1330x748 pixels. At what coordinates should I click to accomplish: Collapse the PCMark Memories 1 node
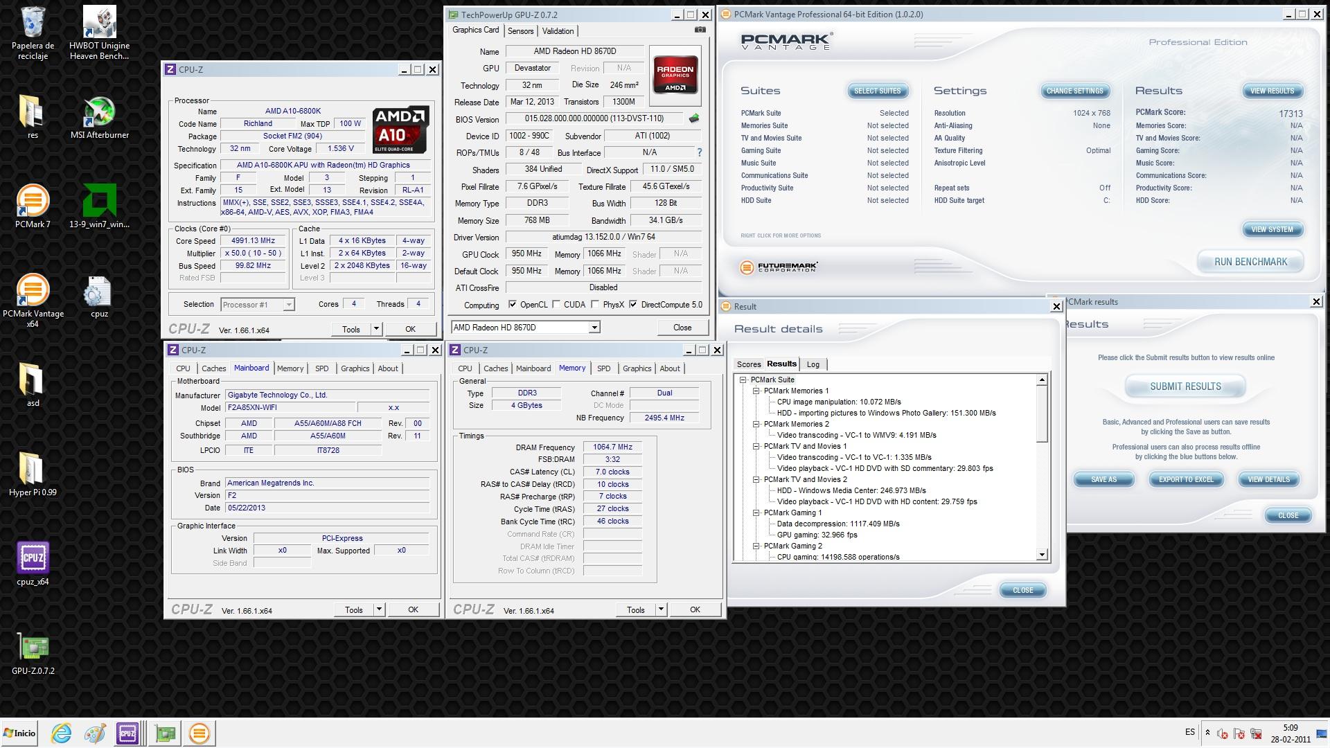756,391
